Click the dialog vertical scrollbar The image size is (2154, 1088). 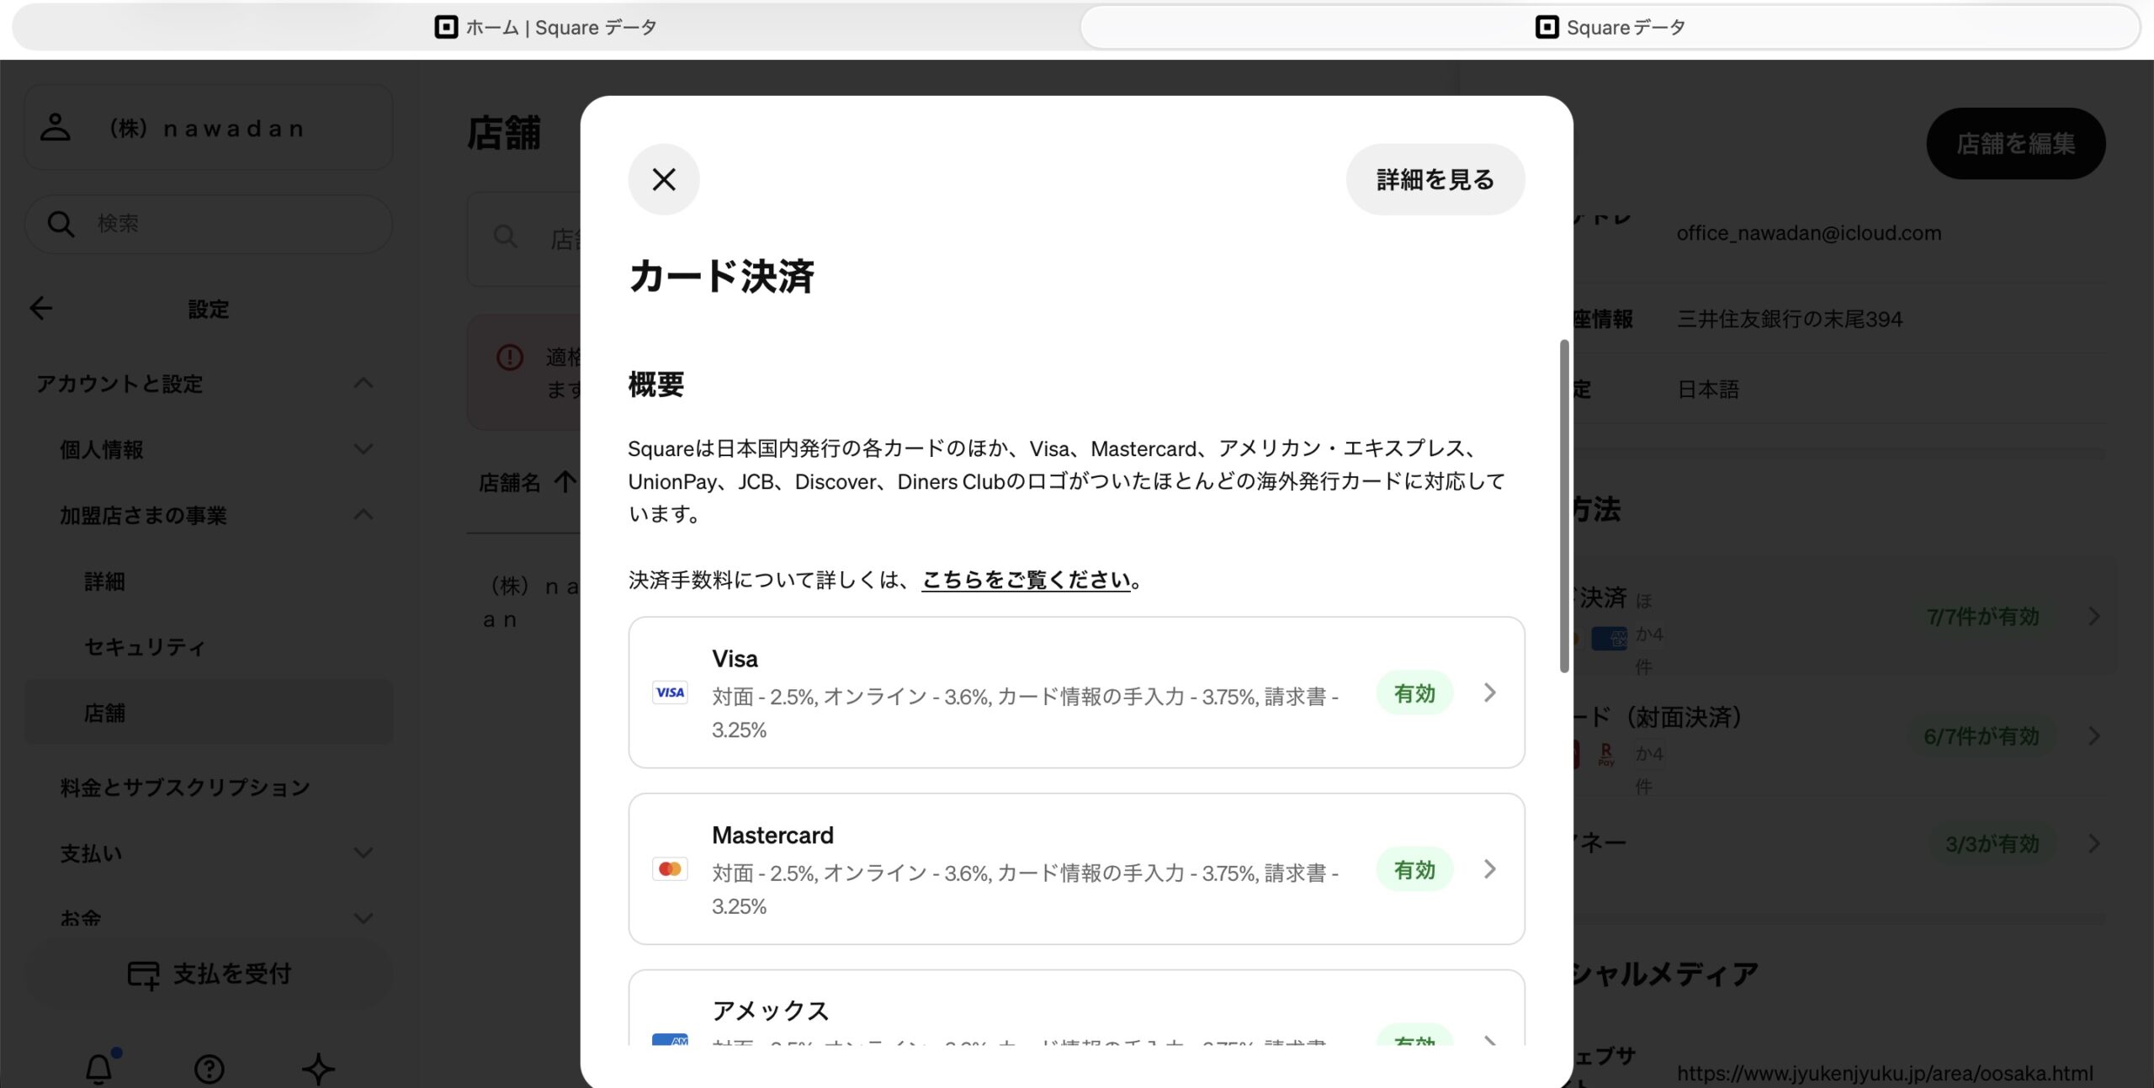[x=1563, y=505]
